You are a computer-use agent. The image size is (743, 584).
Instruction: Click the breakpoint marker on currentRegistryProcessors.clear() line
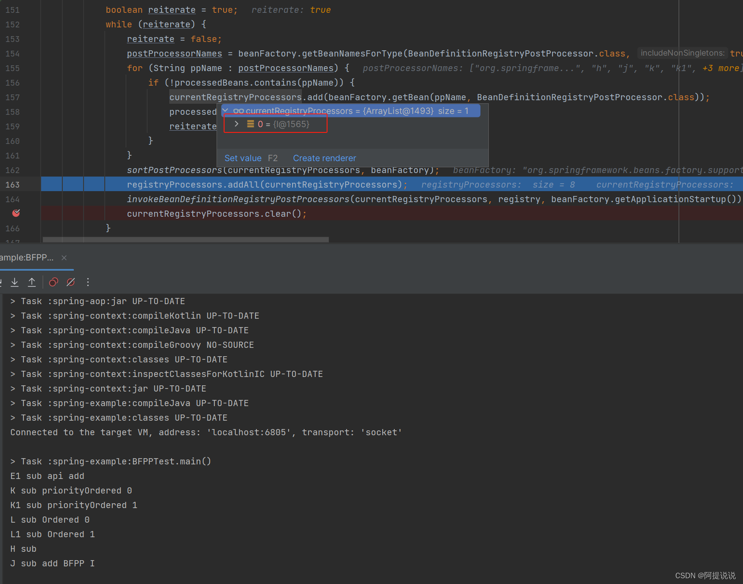16,213
